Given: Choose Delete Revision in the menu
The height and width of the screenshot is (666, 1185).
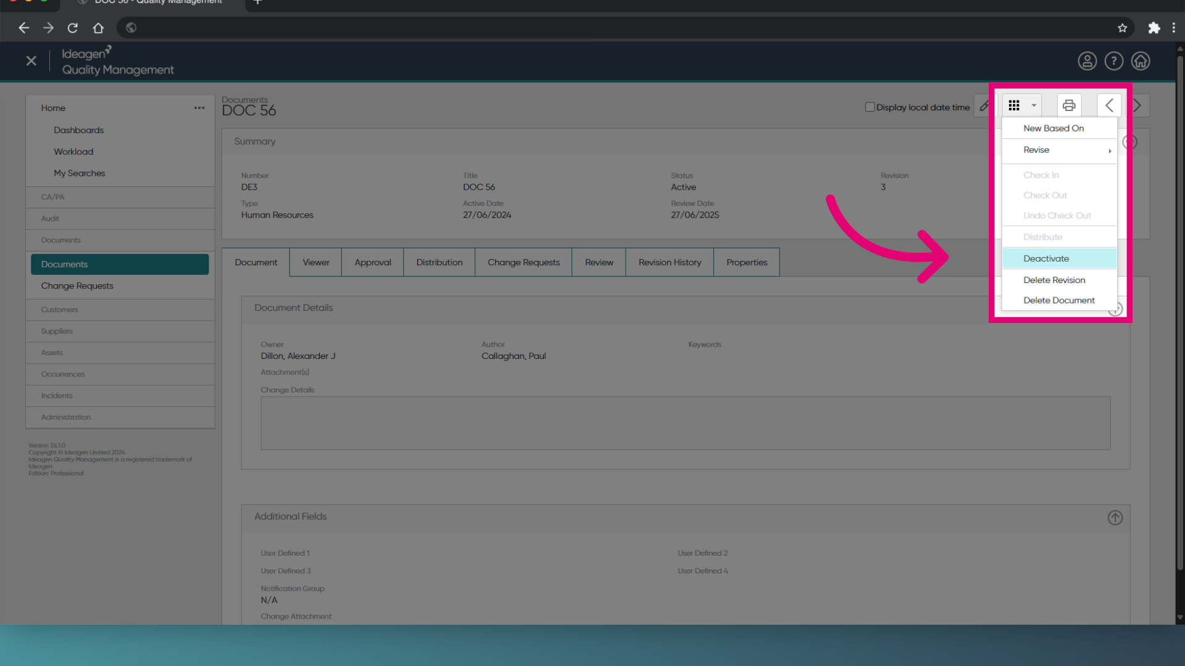Looking at the screenshot, I should point(1059,280).
